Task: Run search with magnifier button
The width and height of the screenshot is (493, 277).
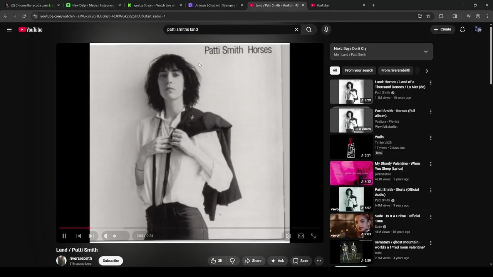Action: [x=309, y=30]
